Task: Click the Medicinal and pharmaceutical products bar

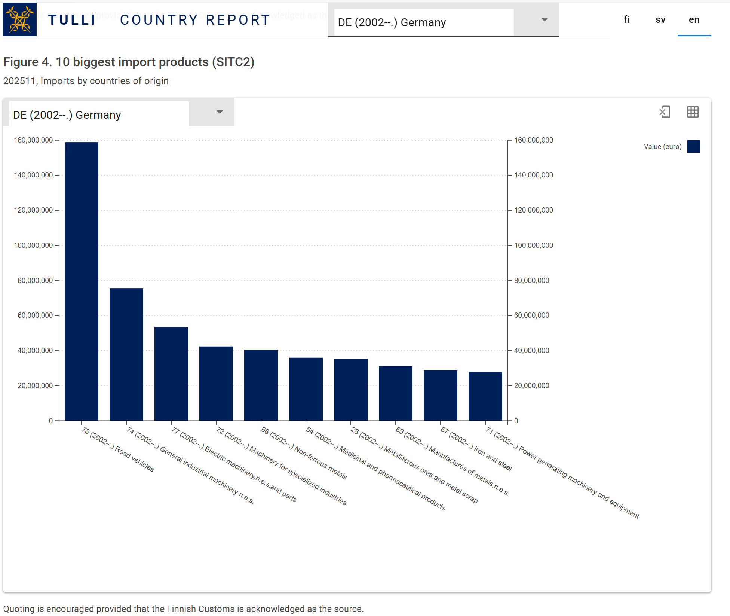Action: pos(306,388)
